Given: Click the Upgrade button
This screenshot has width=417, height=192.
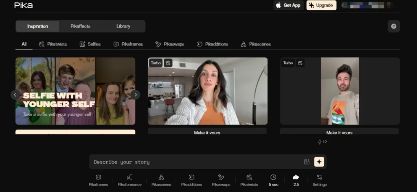Looking at the screenshot, I should pyautogui.click(x=321, y=5).
